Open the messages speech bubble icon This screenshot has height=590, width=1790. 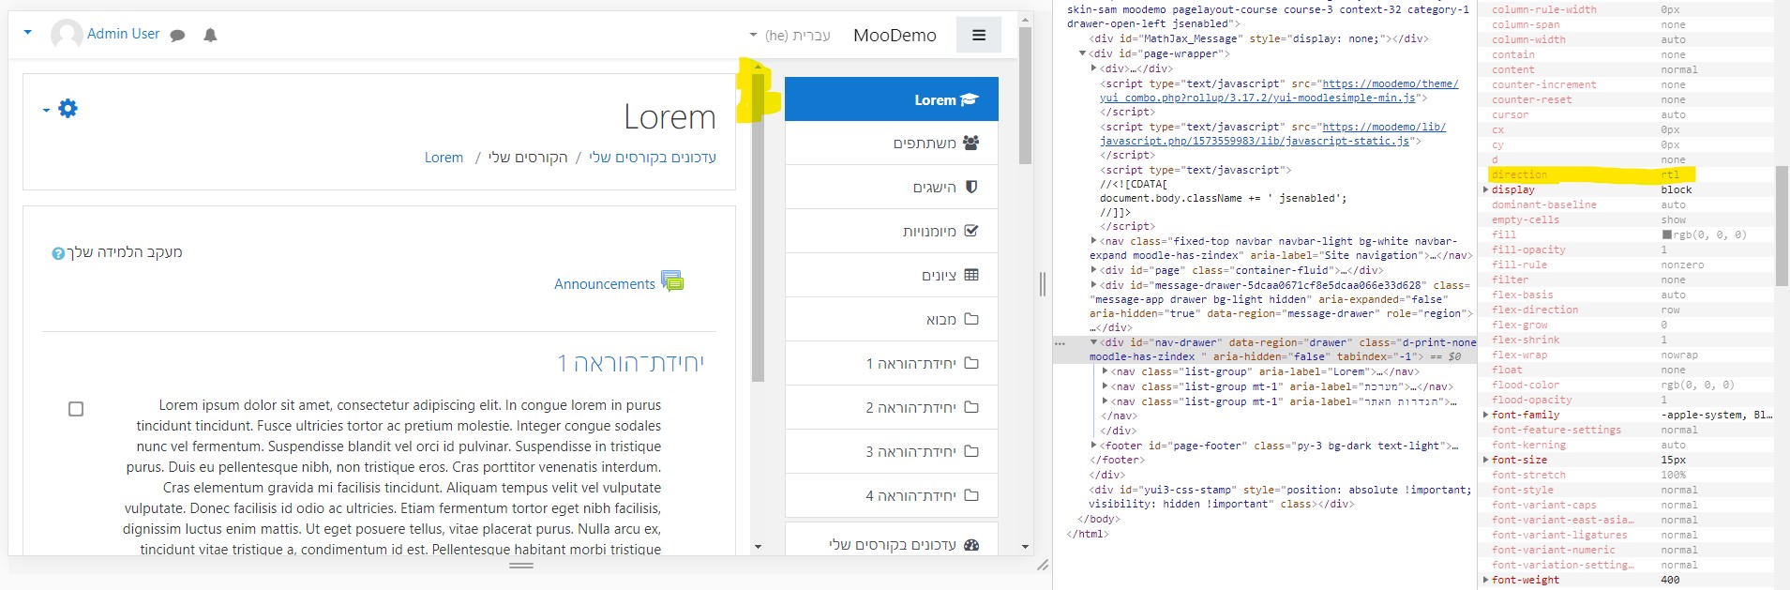coord(178,36)
